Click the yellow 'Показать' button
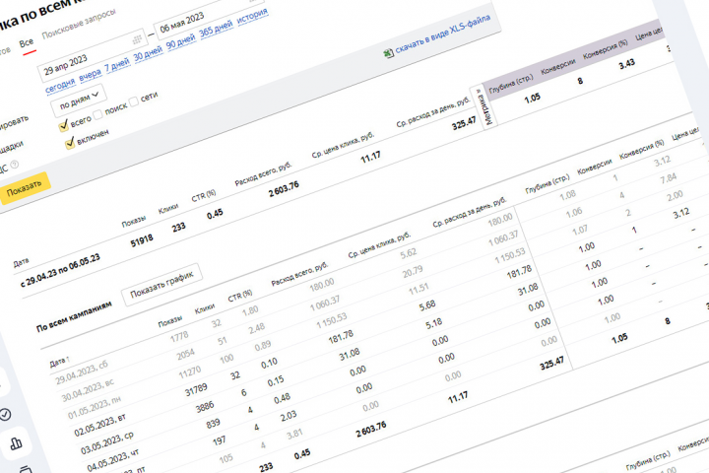Viewport: 709px width, 473px height. (24, 189)
